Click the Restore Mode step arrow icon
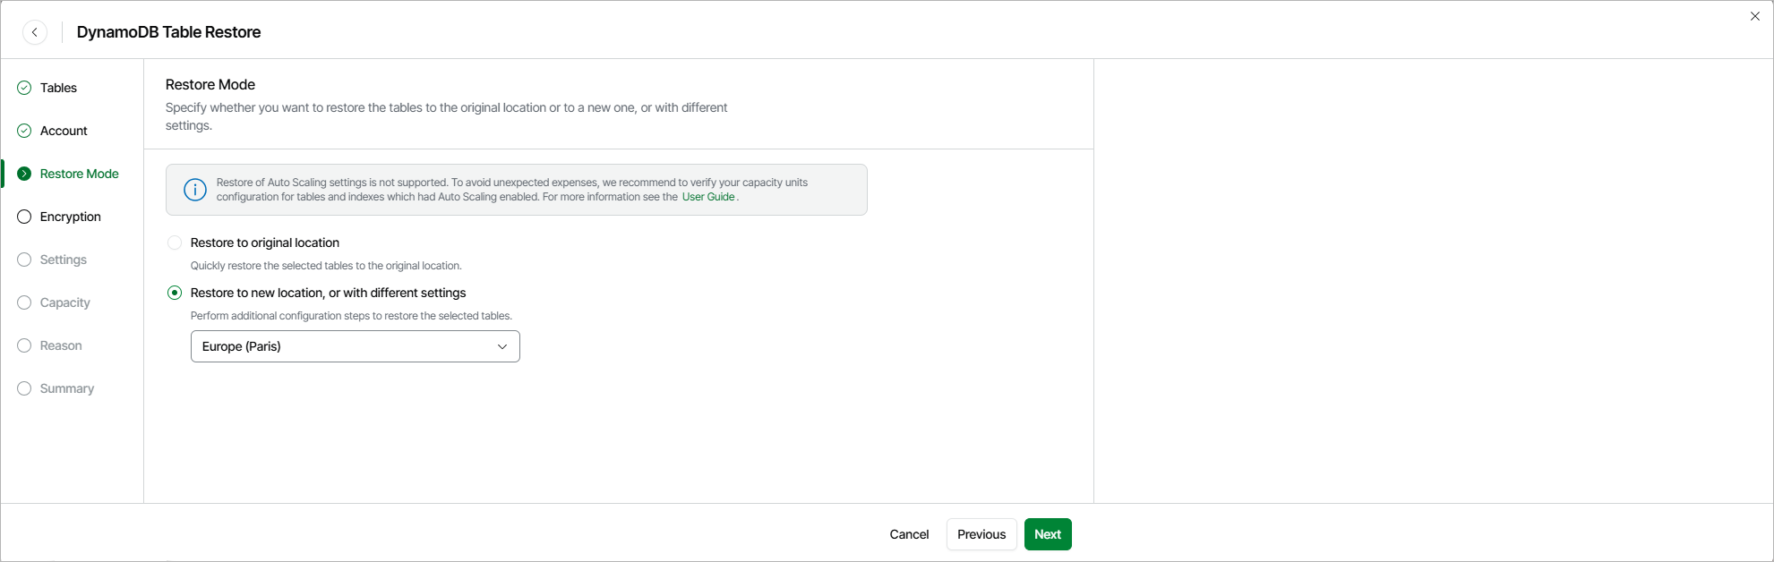 pyautogui.click(x=24, y=174)
